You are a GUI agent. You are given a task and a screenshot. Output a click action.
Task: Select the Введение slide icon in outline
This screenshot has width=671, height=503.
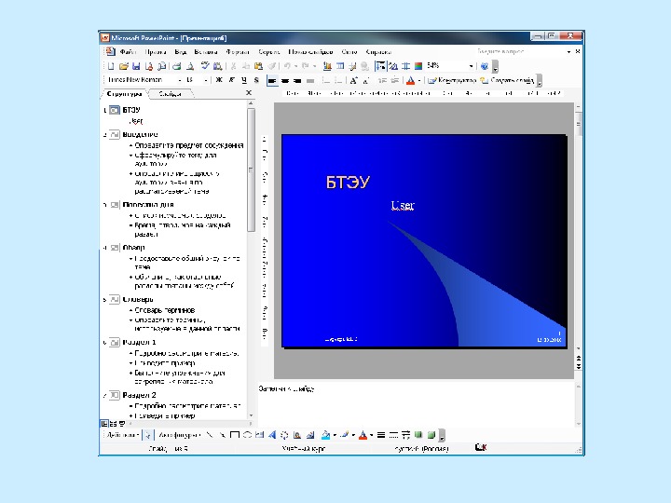click(115, 135)
